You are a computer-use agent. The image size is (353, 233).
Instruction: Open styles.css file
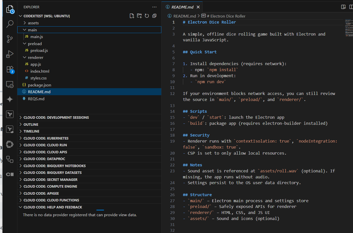tap(89, 78)
